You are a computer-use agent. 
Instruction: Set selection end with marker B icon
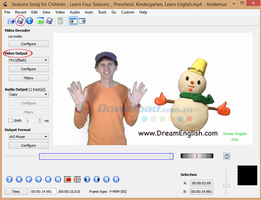pos(77,179)
